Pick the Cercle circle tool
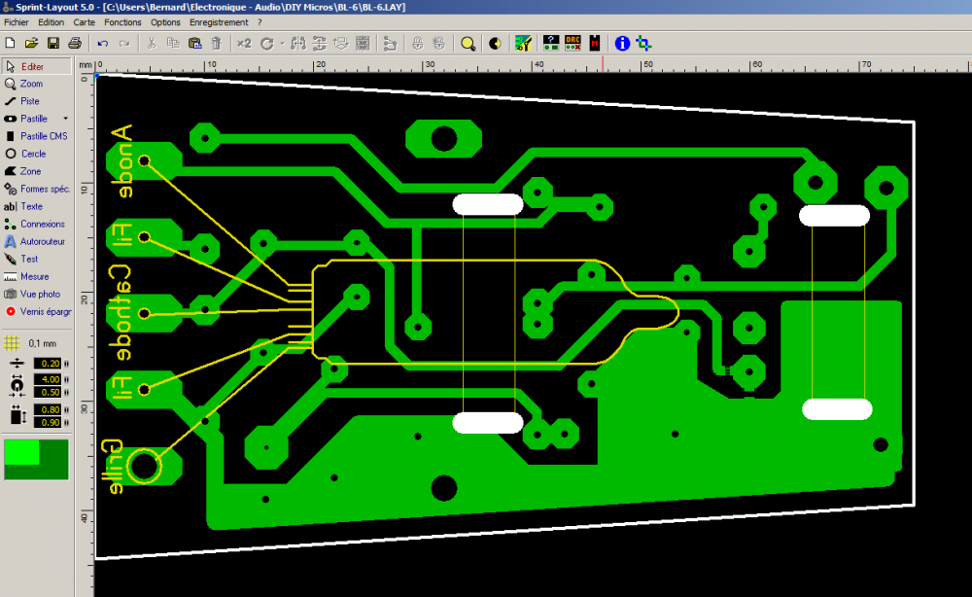This screenshot has width=972, height=597. click(x=31, y=154)
